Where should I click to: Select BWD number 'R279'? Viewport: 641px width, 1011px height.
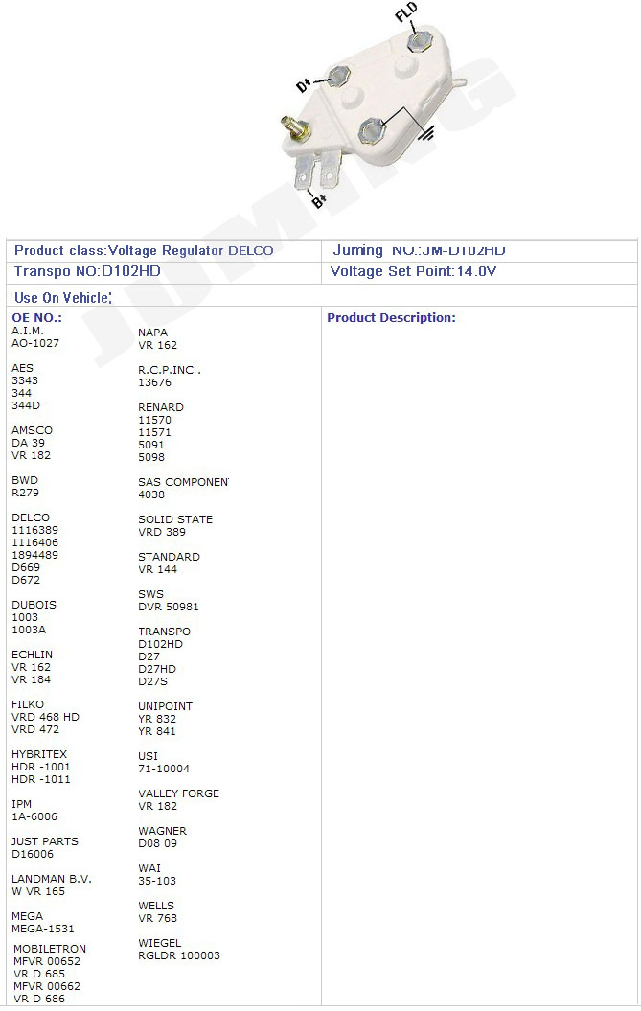pos(25,493)
